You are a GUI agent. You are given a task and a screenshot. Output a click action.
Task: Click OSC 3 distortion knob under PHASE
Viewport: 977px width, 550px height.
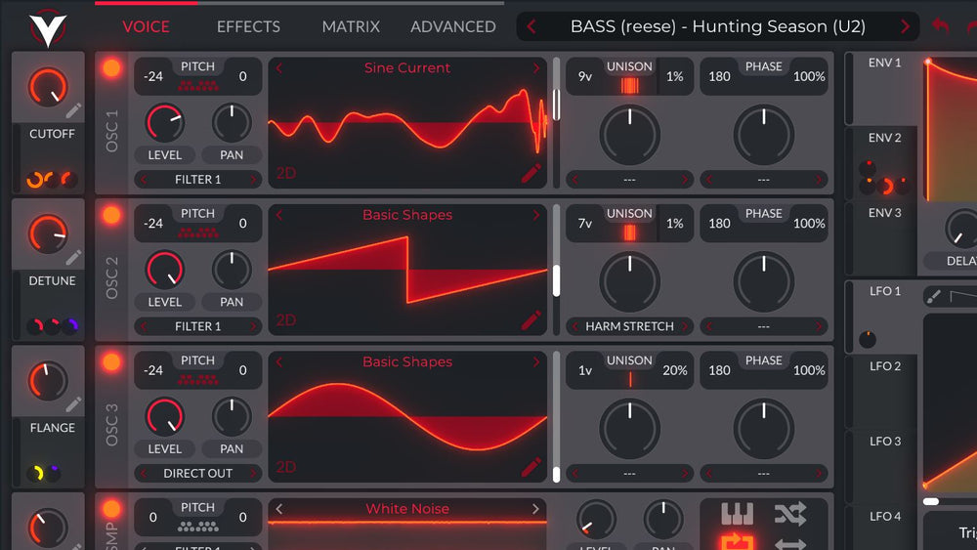pos(763,429)
